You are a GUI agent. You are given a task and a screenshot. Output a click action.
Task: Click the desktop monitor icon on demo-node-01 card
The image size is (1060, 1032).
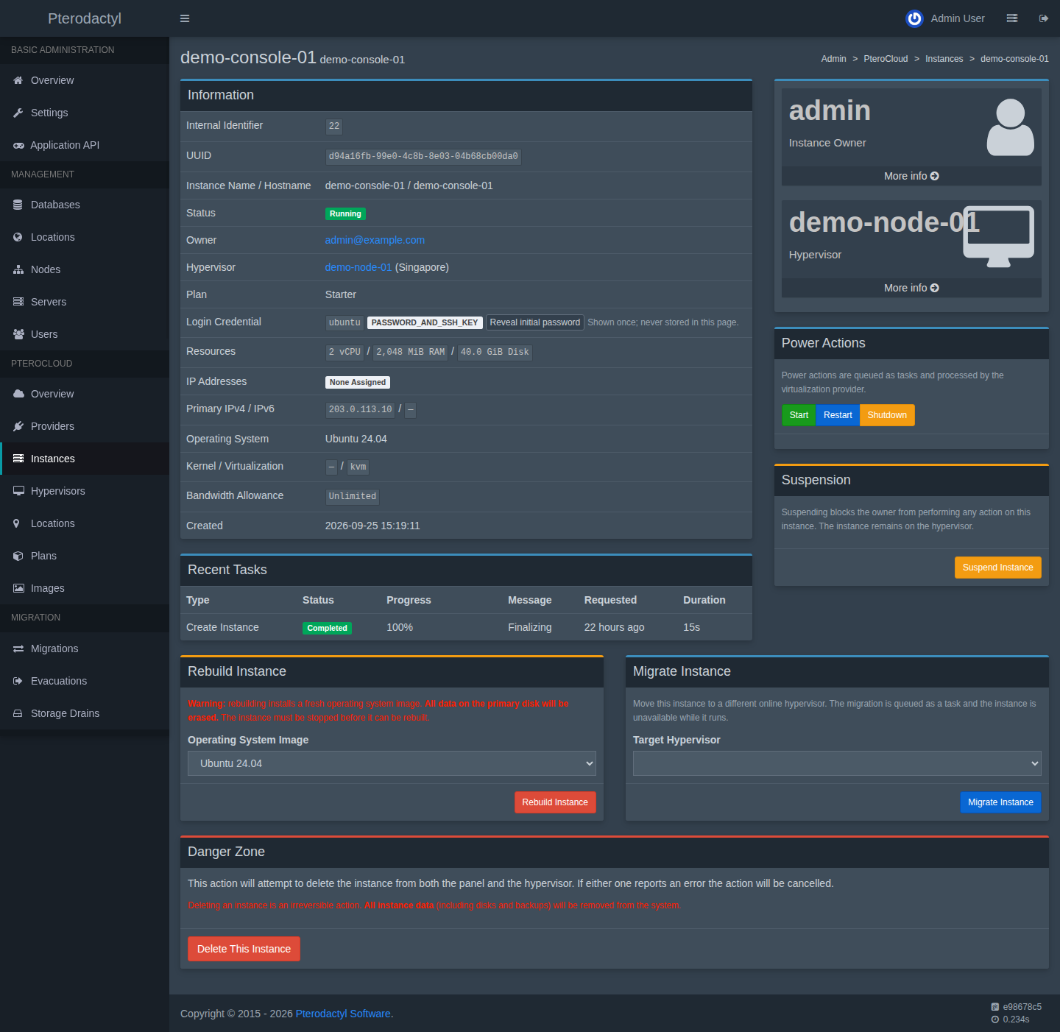(x=999, y=236)
